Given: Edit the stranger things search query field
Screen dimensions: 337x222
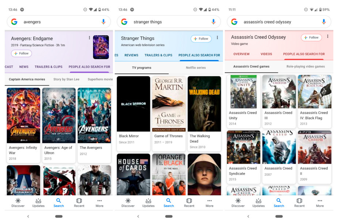Looking at the screenshot, I should [169, 22].
